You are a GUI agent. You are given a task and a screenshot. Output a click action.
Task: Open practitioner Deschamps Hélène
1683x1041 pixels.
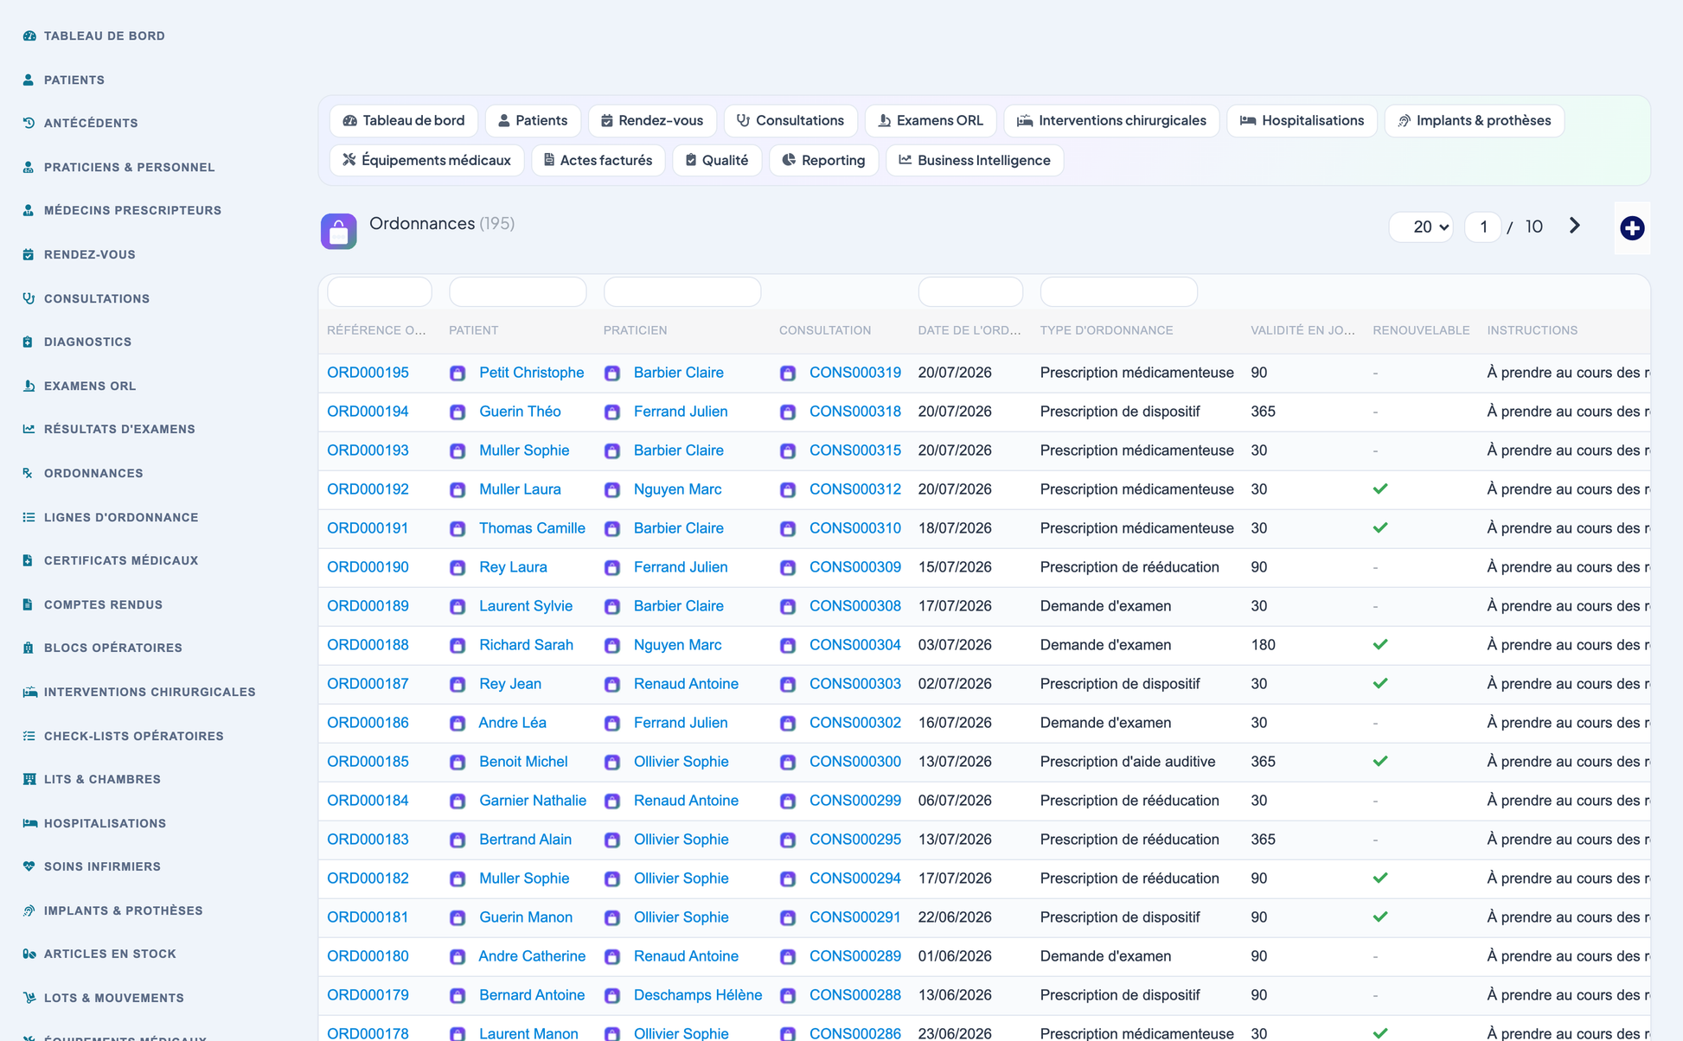pyautogui.click(x=697, y=995)
